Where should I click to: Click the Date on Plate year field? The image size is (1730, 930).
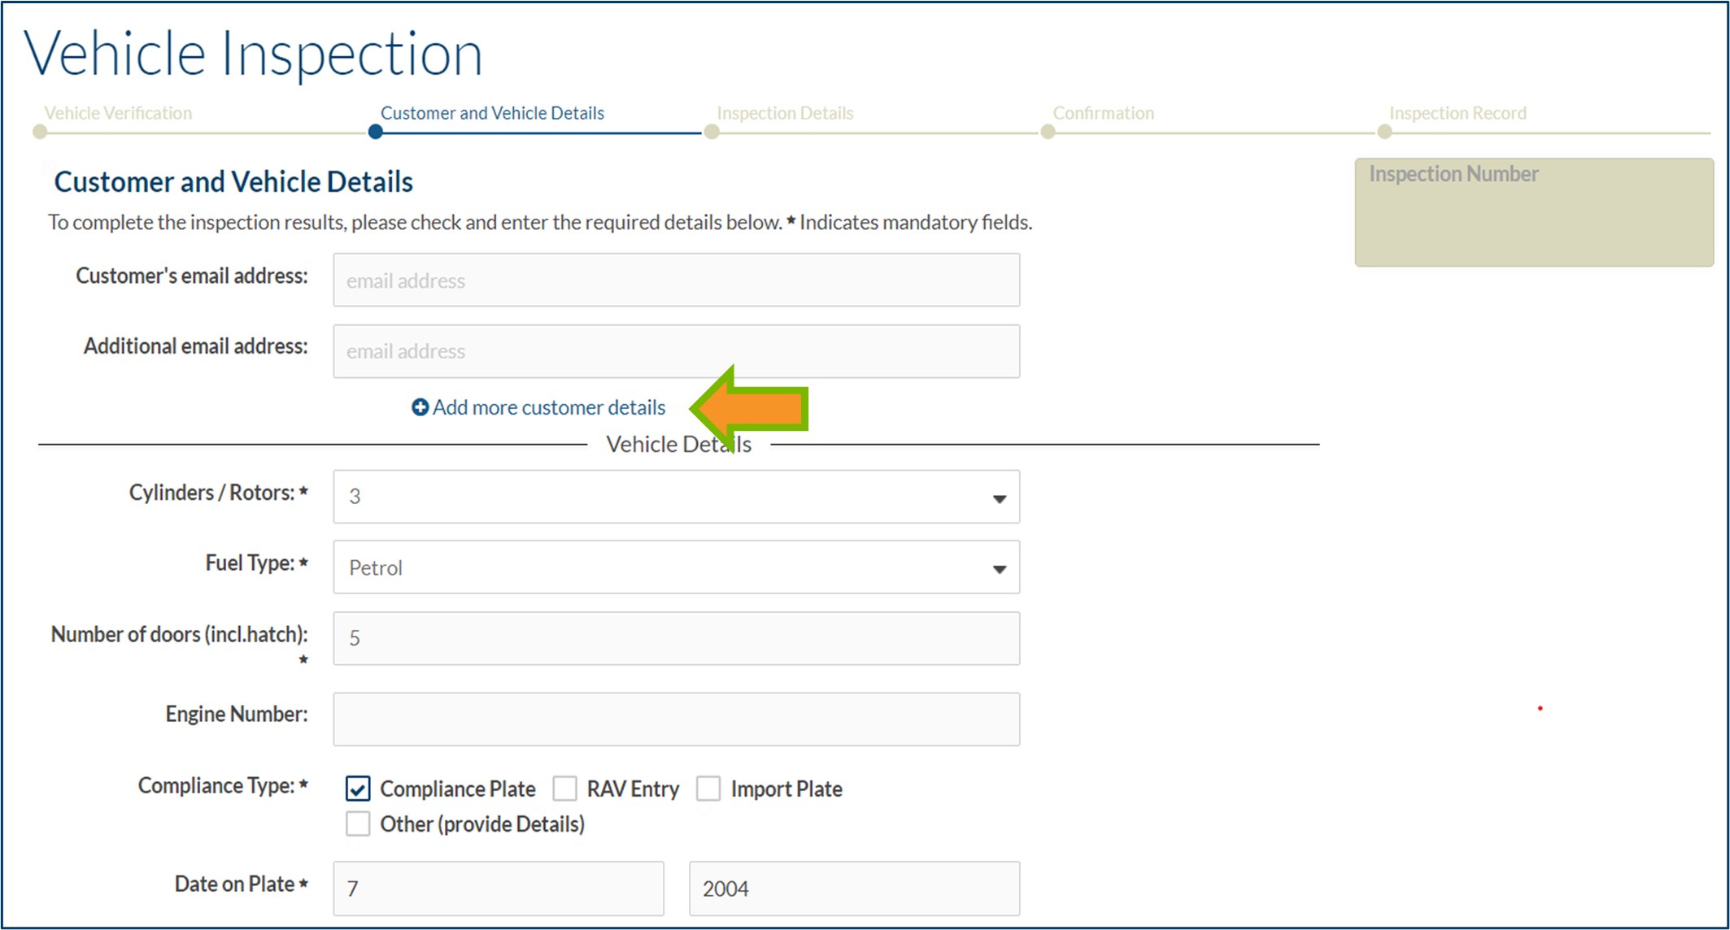click(x=854, y=889)
